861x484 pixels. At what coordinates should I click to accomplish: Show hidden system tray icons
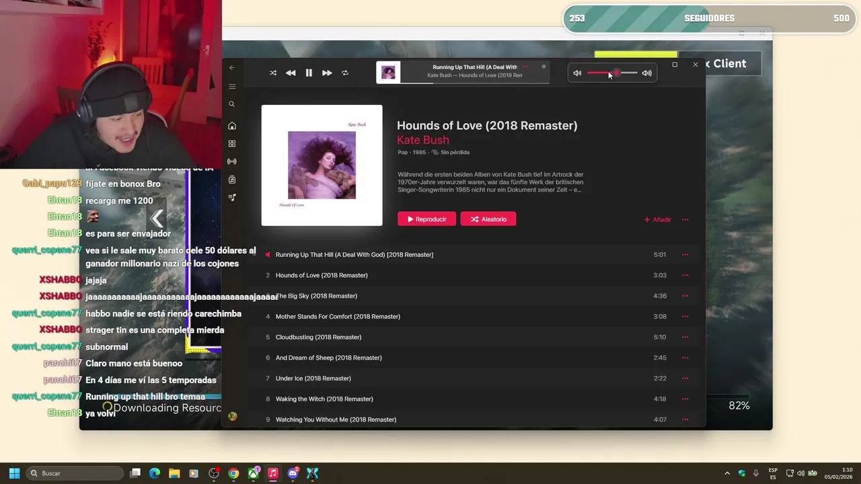tap(727, 473)
